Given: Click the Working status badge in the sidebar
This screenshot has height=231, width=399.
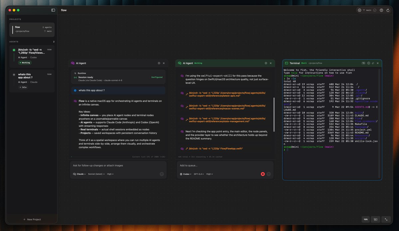Looking at the screenshot, I should pos(25,63).
